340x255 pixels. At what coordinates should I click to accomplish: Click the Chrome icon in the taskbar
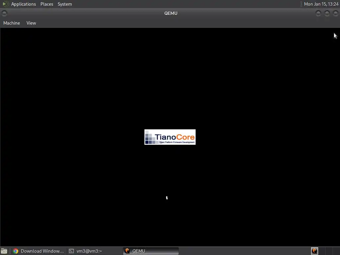(x=16, y=251)
